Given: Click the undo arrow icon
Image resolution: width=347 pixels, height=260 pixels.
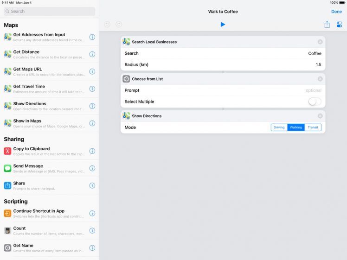Looking at the screenshot, I should 107,25.
